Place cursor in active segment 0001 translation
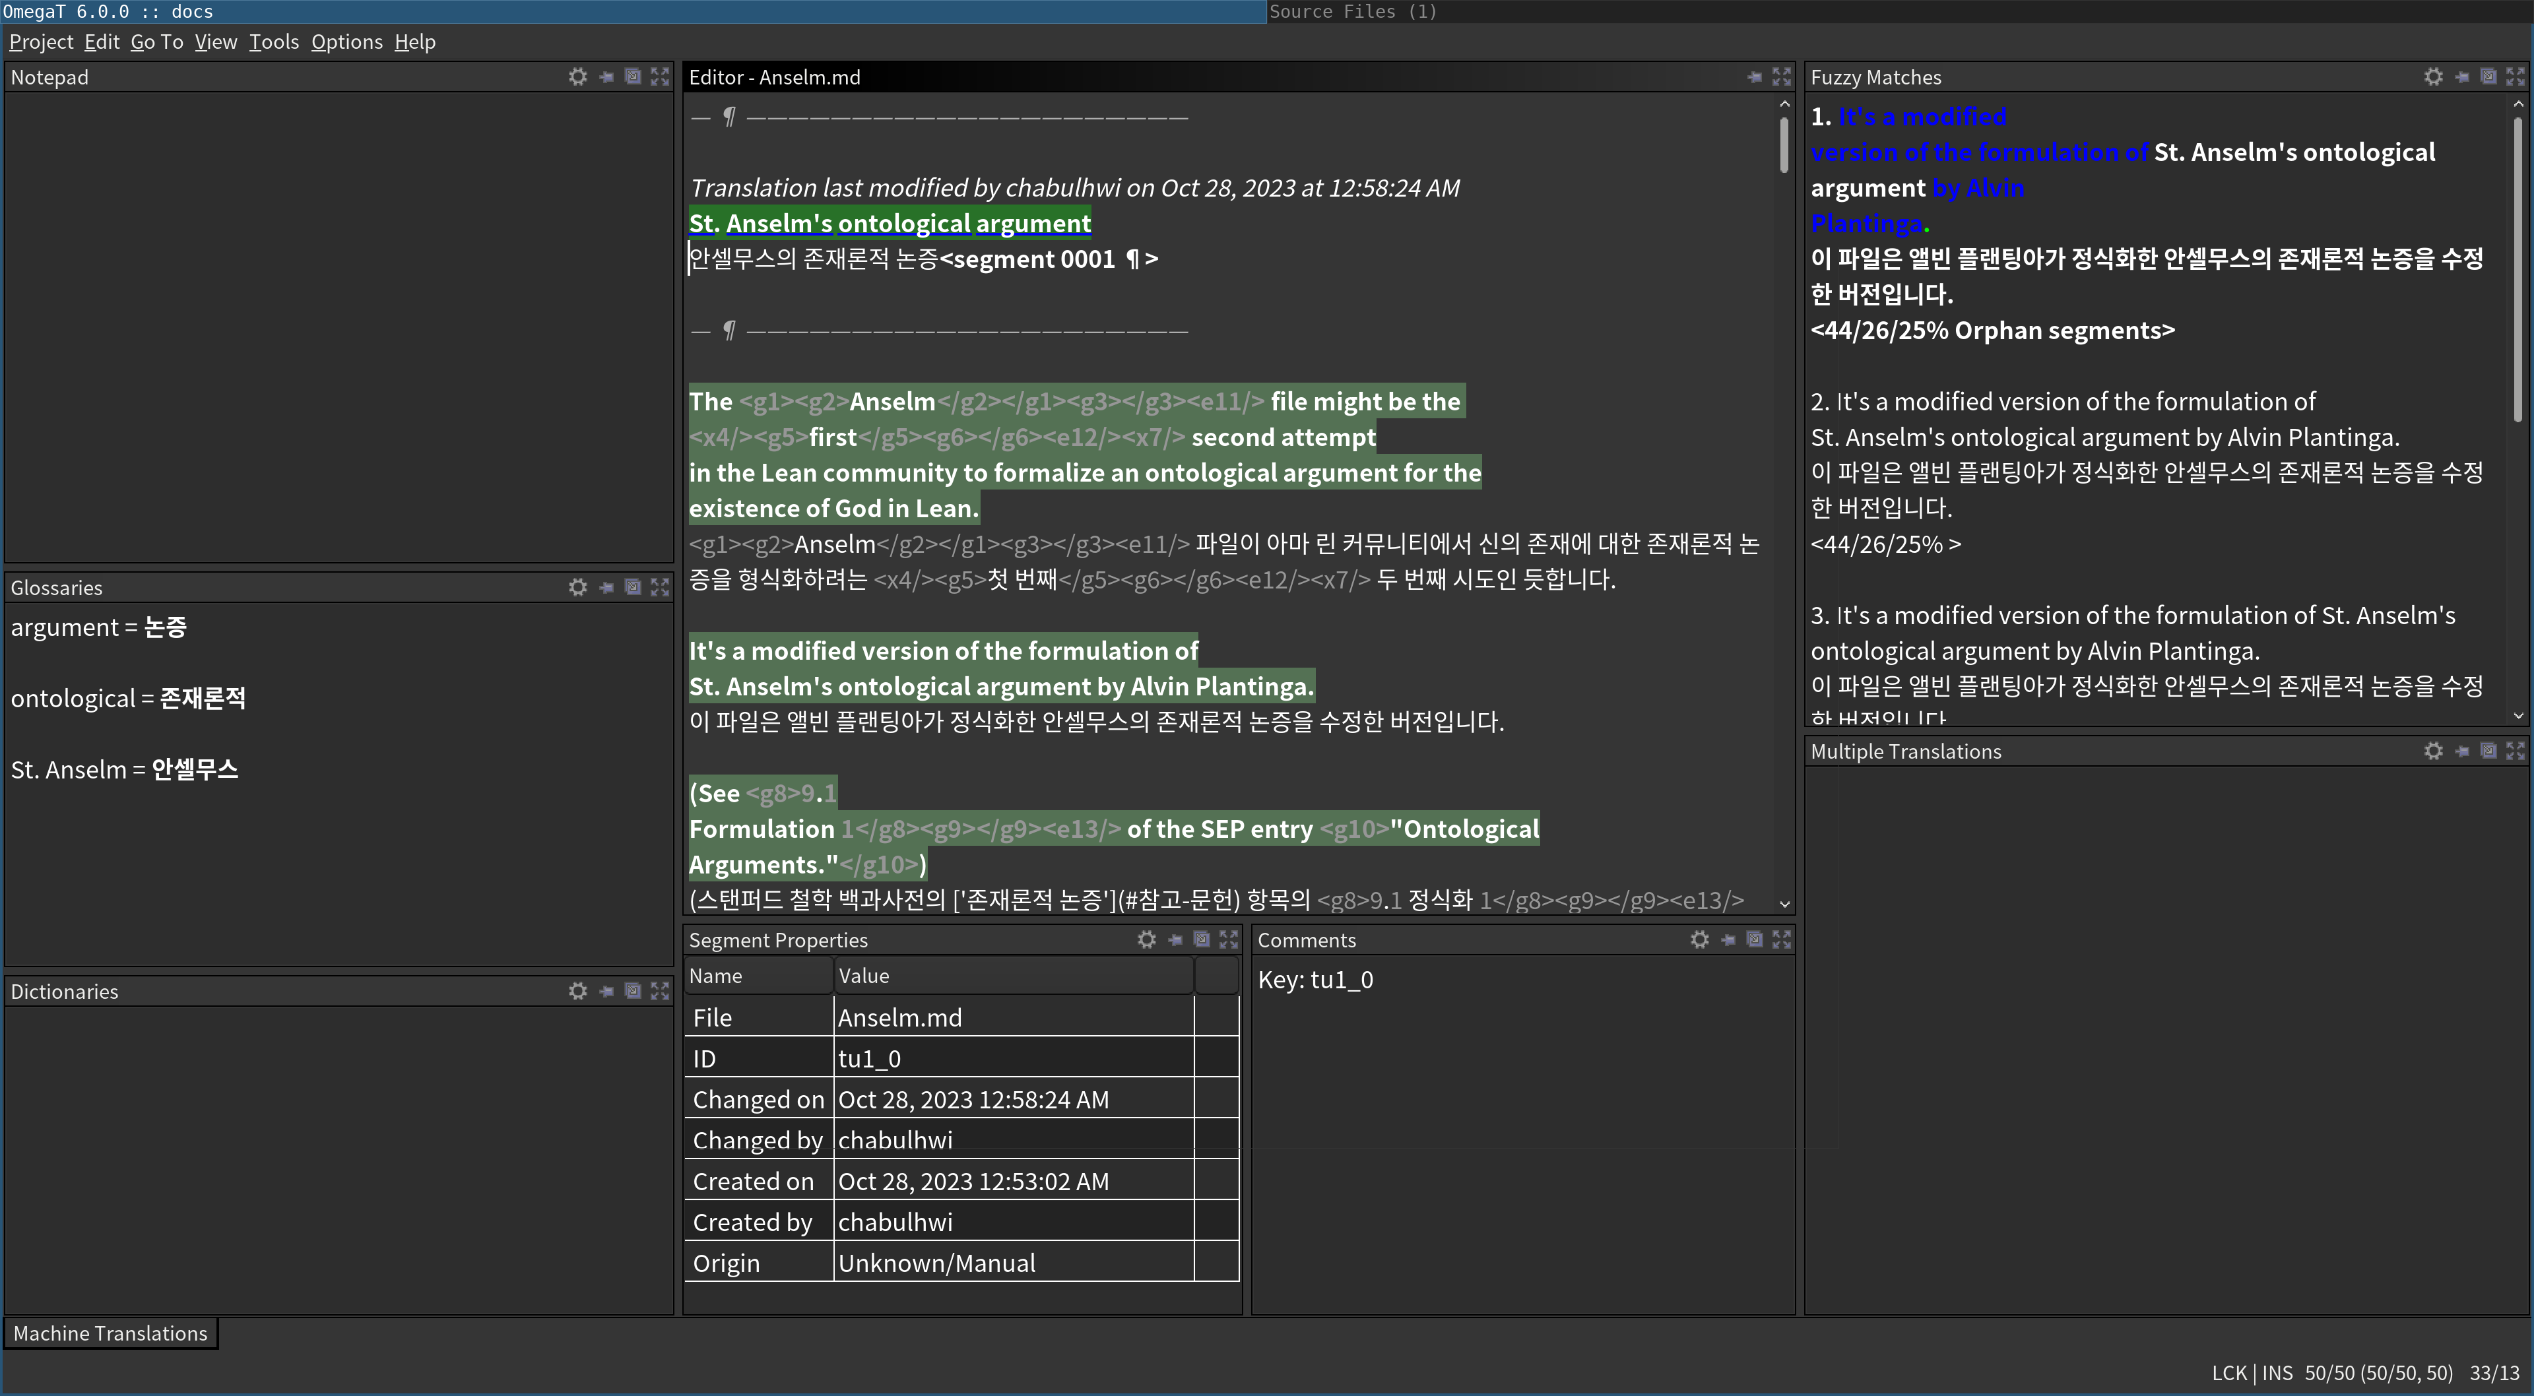 (812, 259)
